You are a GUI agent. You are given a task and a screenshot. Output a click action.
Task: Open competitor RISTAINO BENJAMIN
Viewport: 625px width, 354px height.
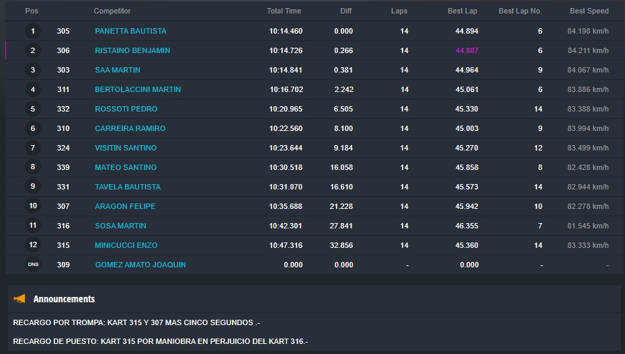tap(132, 50)
